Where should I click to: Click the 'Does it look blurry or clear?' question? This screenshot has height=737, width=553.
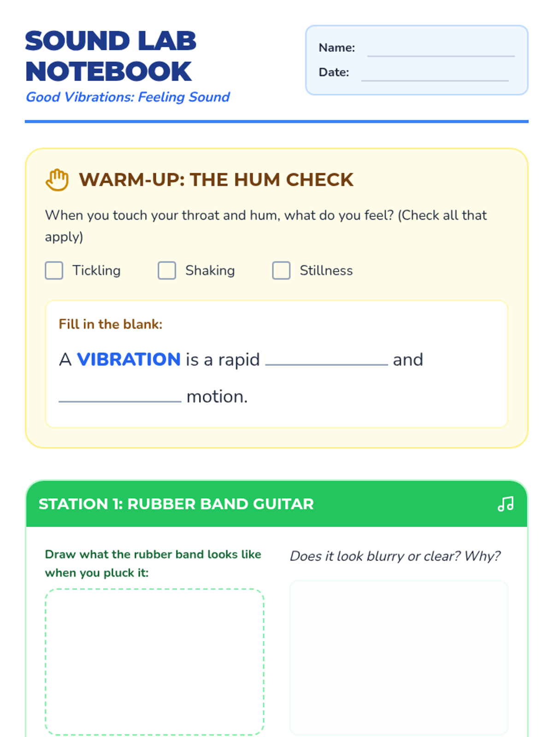(395, 556)
